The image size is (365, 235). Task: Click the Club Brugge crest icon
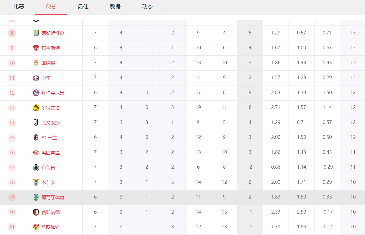coord(36,167)
